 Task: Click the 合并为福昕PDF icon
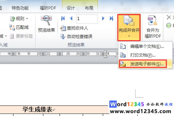pos(152,20)
